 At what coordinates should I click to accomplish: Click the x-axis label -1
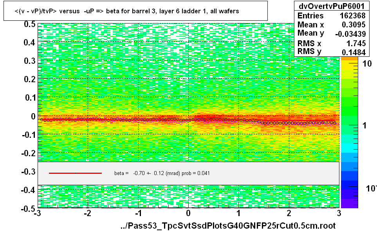click(138, 213)
